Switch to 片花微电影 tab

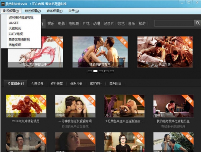click(16, 84)
